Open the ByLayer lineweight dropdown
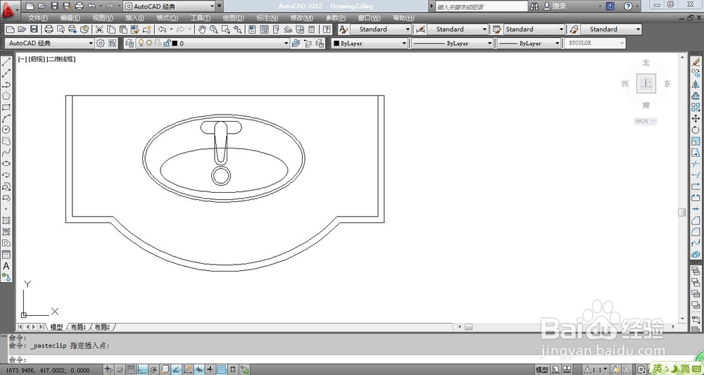This screenshot has height=375, width=704. (529, 43)
